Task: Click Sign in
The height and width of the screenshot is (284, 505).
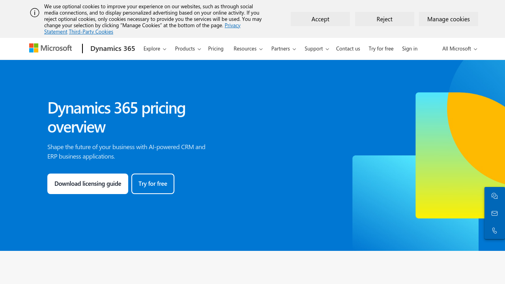Action: 410,49
